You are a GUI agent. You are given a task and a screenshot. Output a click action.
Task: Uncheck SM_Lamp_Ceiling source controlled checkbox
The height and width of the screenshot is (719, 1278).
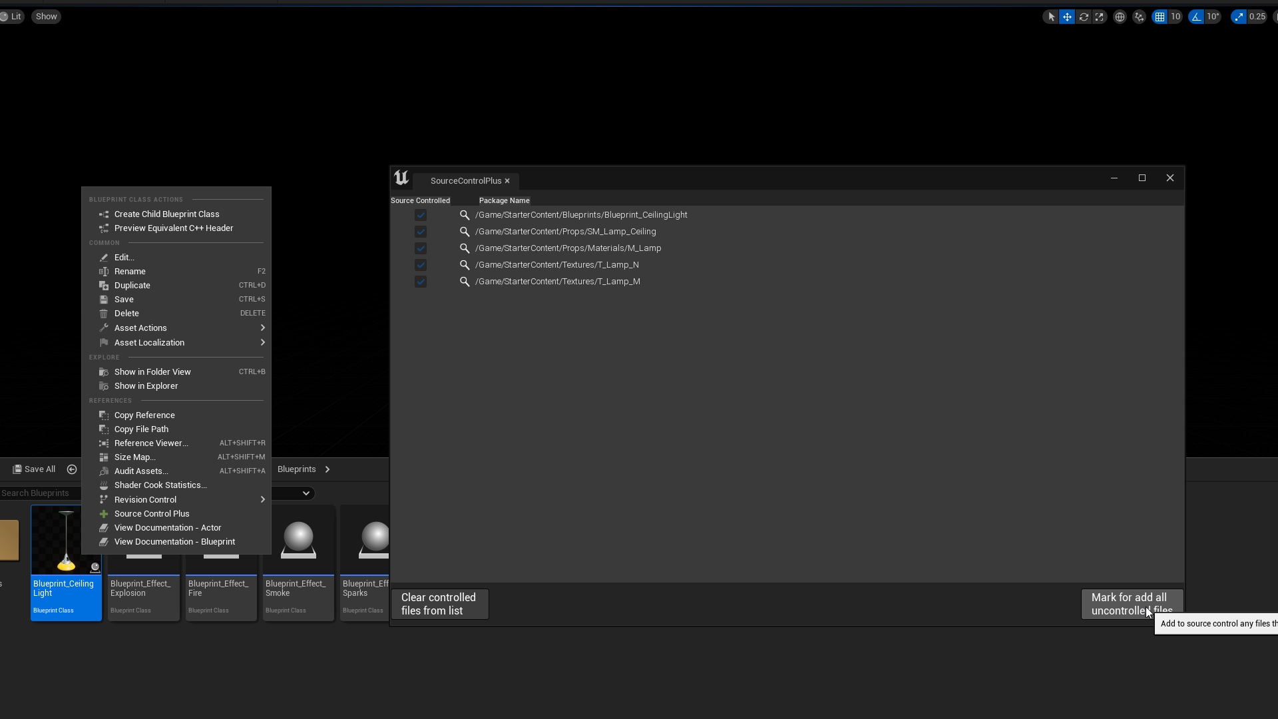click(421, 231)
